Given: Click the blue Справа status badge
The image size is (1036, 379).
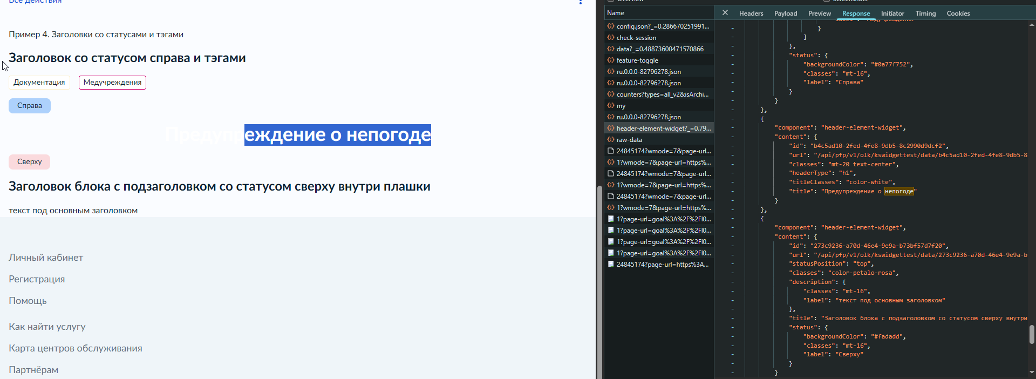Looking at the screenshot, I should click(x=30, y=106).
